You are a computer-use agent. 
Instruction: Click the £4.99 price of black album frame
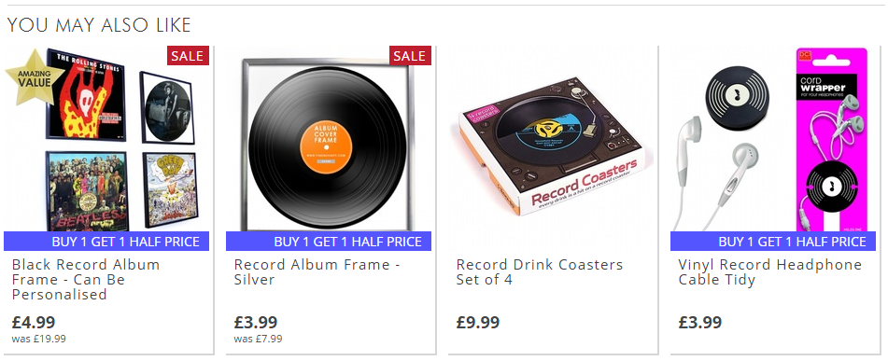point(34,323)
